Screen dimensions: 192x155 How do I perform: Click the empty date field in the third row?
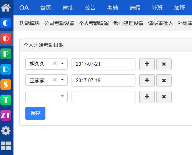[x=104, y=97]
